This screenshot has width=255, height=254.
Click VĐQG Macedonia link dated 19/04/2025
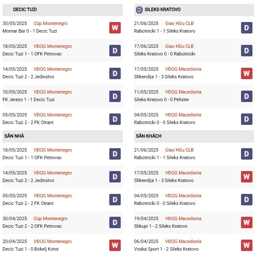183,218
